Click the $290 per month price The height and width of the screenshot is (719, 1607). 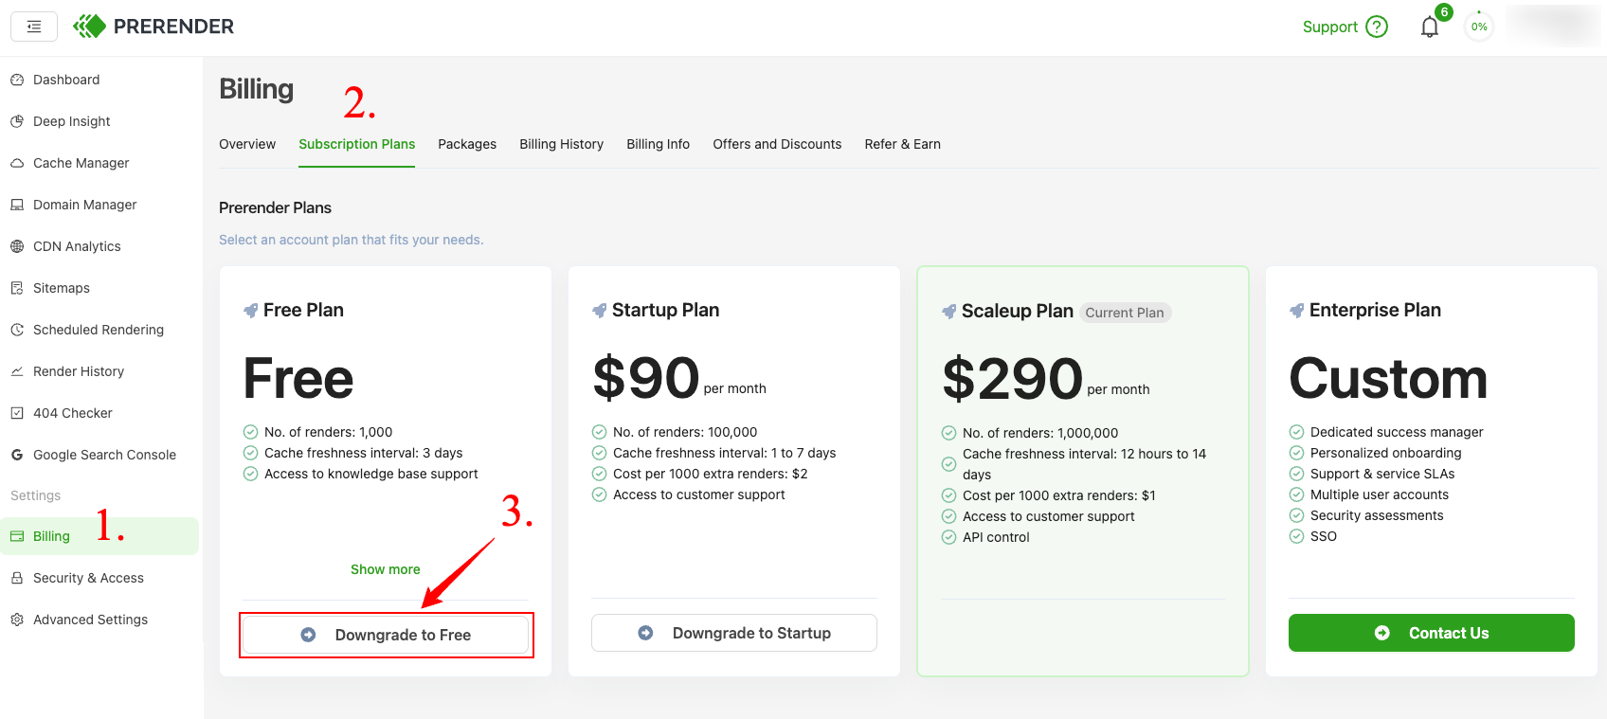pyautogui.click(x=1046, y=379)
